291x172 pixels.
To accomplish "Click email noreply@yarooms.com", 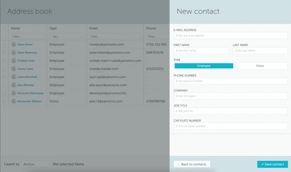I will click(106, 45).
